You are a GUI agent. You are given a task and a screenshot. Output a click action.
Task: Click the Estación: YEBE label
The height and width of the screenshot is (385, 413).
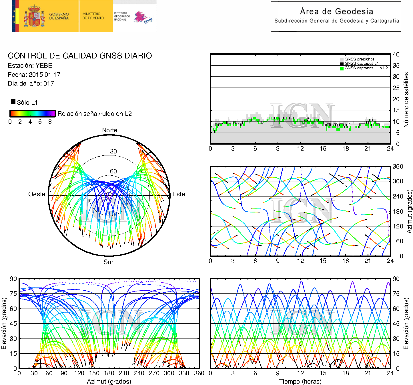30,65
